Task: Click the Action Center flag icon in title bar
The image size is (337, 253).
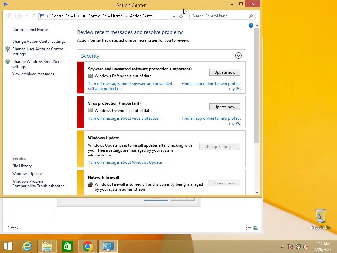Action: (6, 5)
